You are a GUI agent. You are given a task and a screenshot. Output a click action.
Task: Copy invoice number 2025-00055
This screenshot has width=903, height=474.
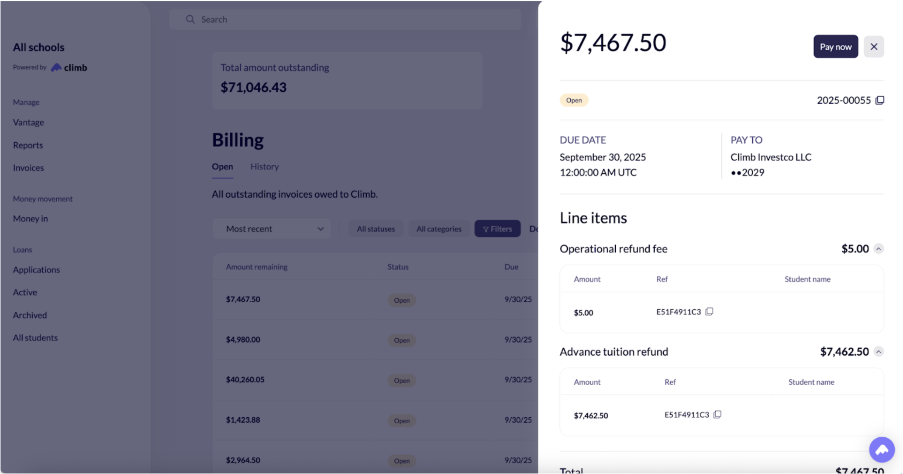click(880, 100)
